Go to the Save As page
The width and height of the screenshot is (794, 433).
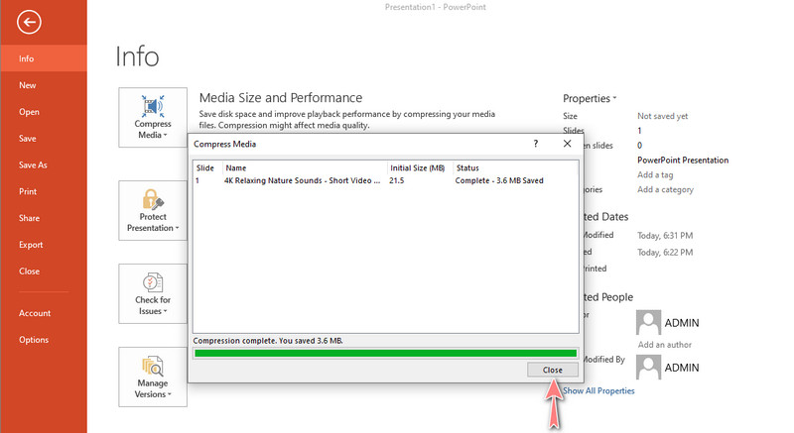point(33,164)
